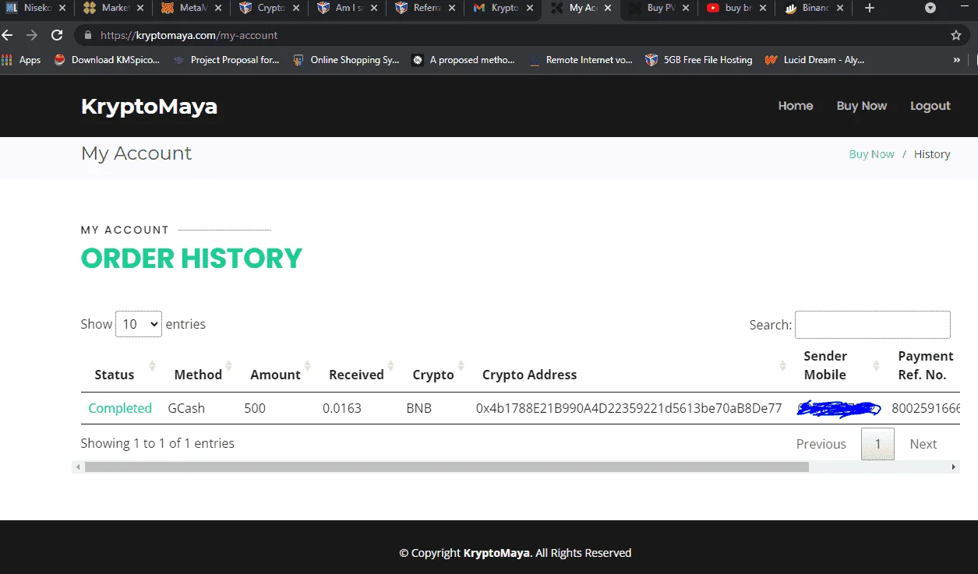
Task: Open the tab search dropdown arrow
Action: pos(930,9)
